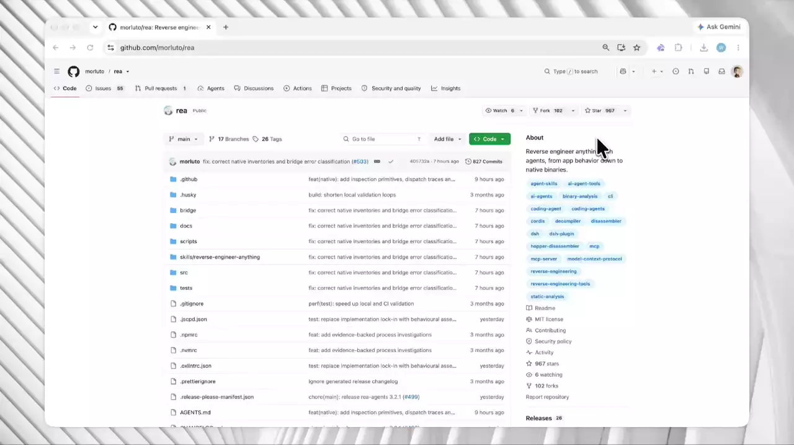Switch to the Issues tab
Image resolution: width=794 pixels, height=445 pixels.
tap(104, 88)
